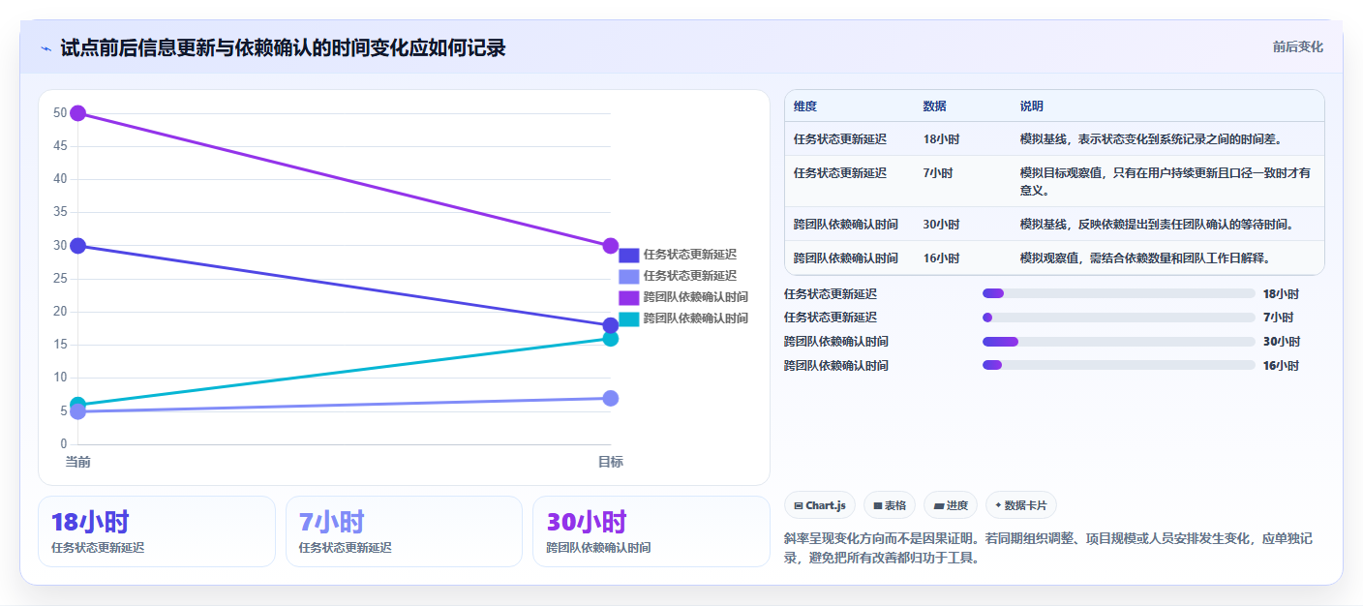Click the purple data point at value 50
1363x606 pixels.
(78, 113)
